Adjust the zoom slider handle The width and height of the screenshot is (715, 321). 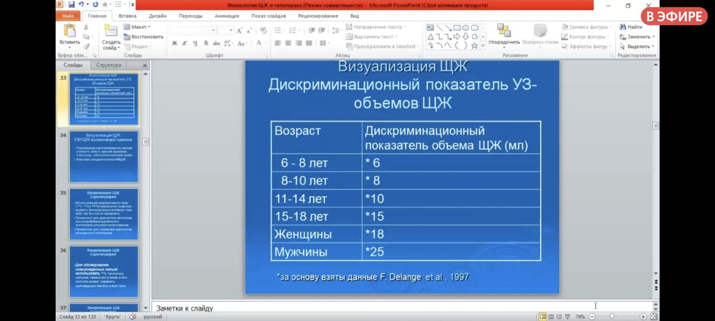pos(612,317)
